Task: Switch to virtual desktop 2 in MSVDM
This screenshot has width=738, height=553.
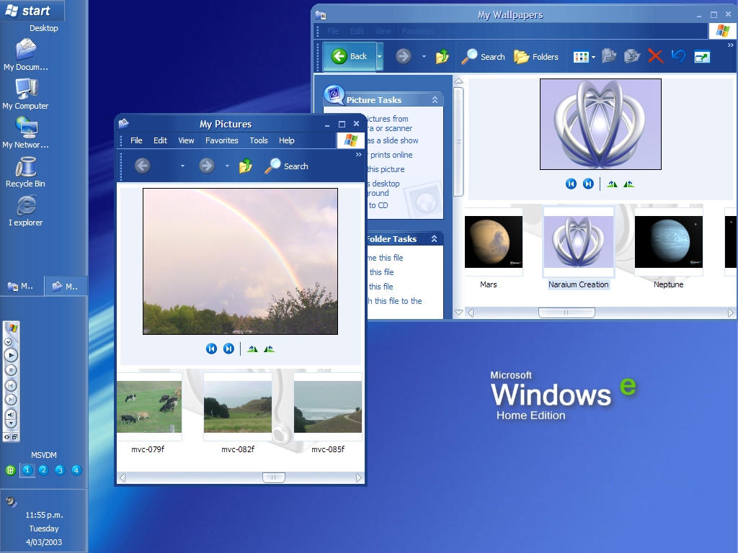Action: (x=43, y=469)
